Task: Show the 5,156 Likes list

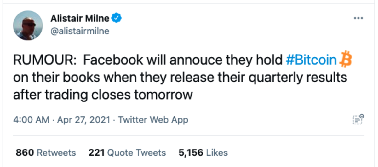Action: point(203,153)
